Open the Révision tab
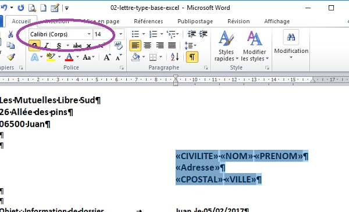The height and width of the screenshot is (212, 349). pos(238,21)
